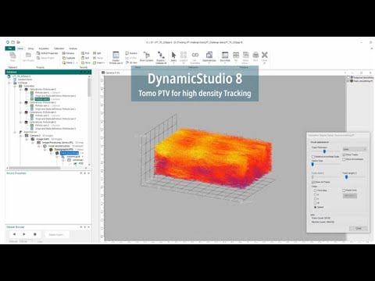Collapse the Calibration tree node

(15, 86)
